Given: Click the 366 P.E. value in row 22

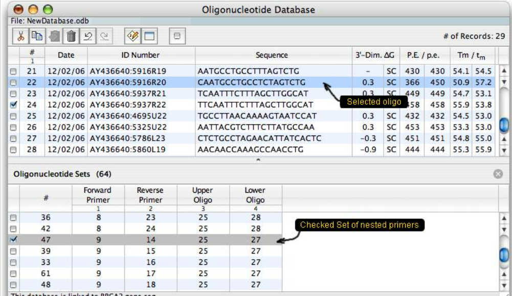Looking at the screenshot, I should 412,82.
